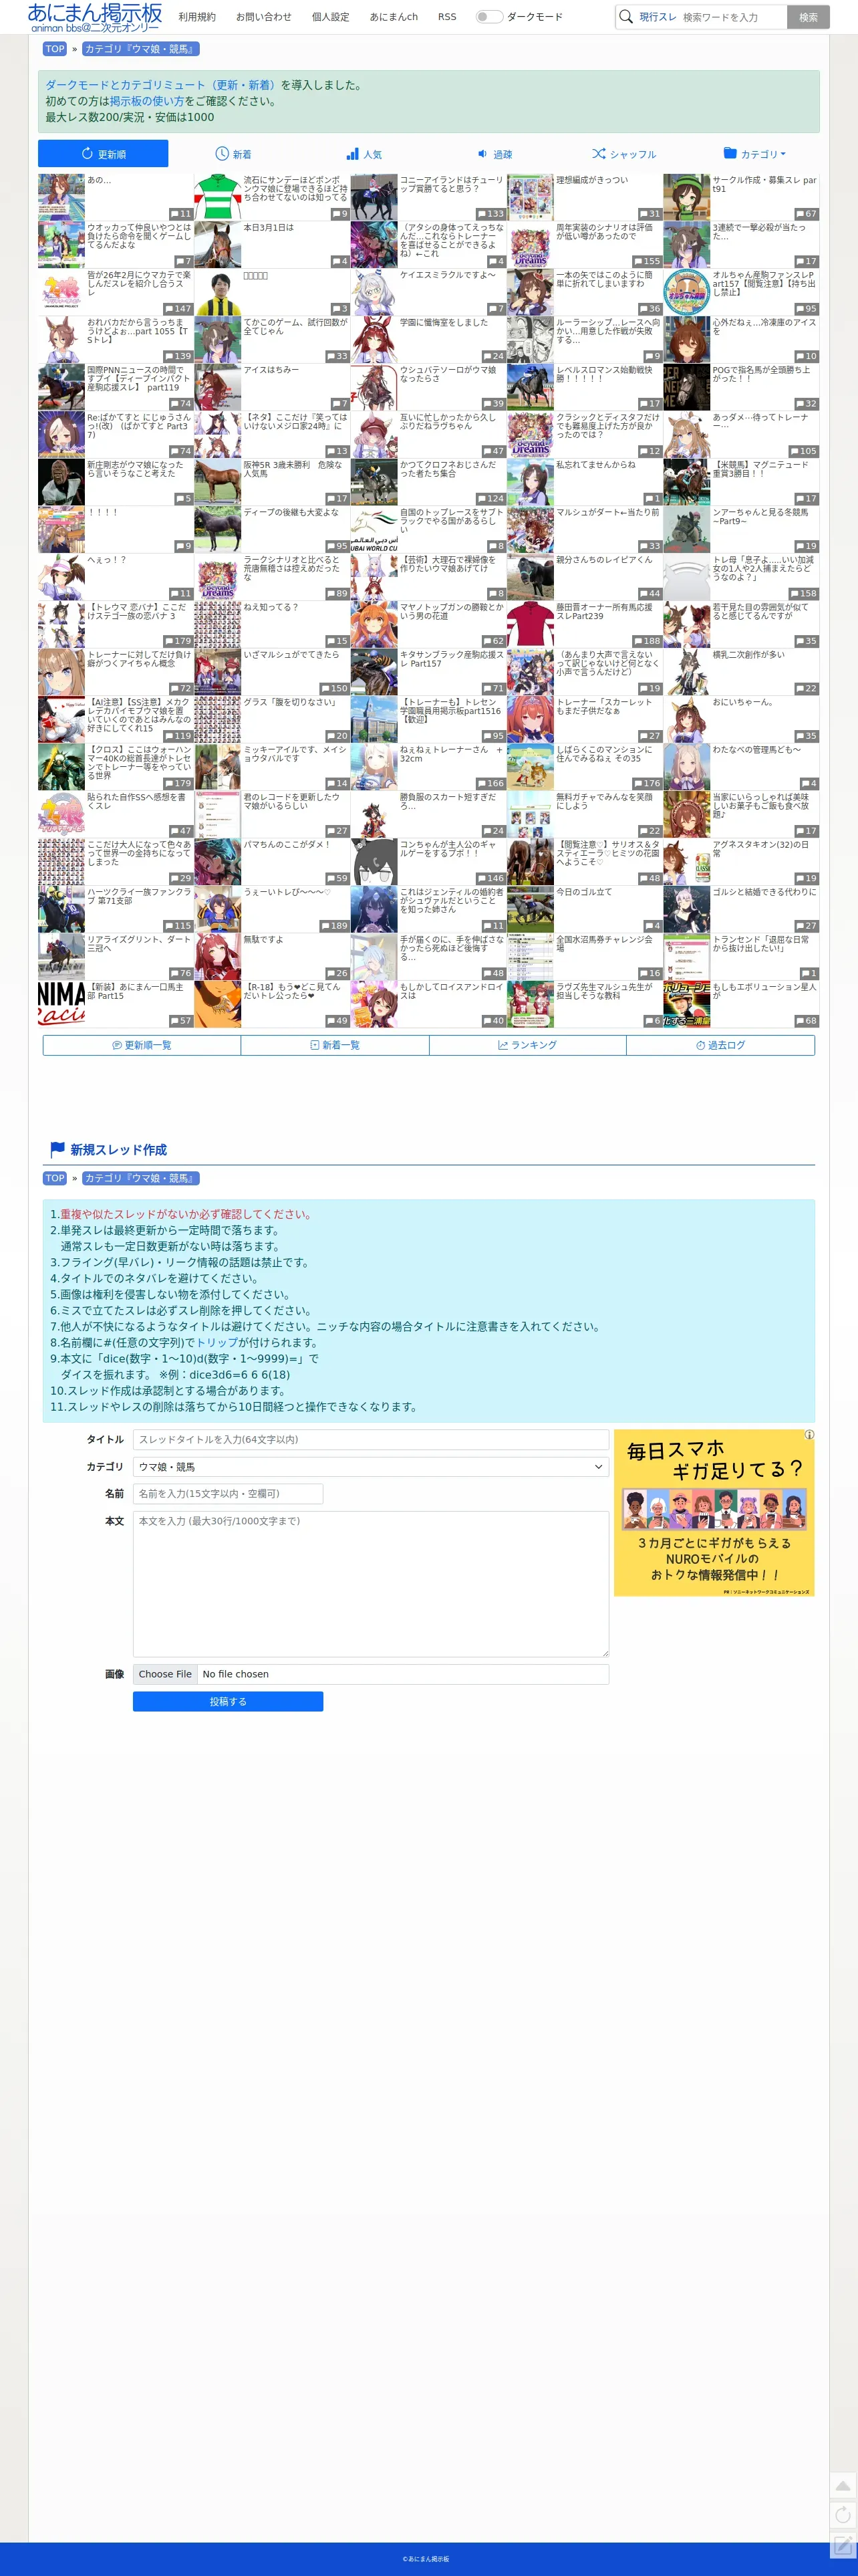Open the ウマ娘・競馬 category select box

pyautogui.click(x=370, y=1466)
